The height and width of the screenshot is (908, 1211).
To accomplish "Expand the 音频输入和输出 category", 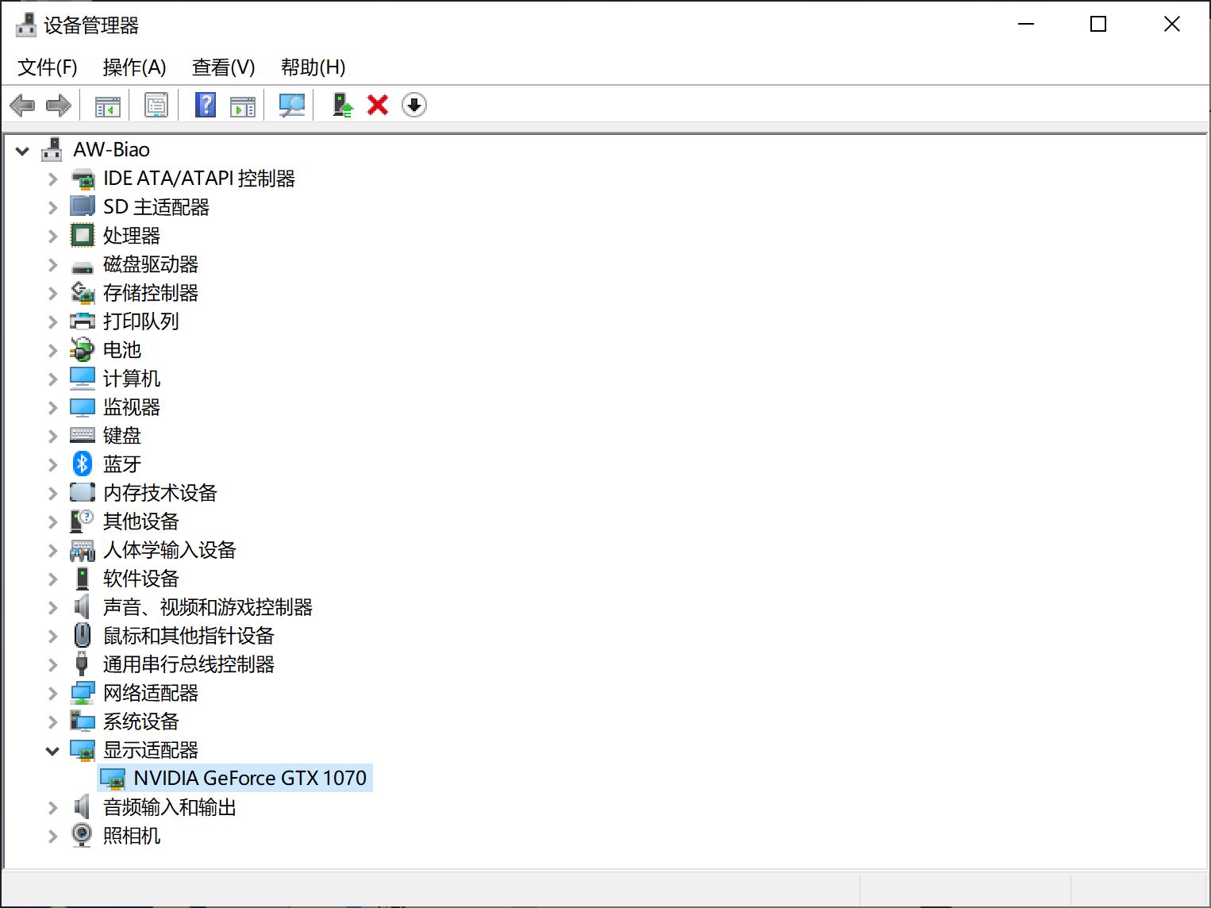I will [53, 807].
